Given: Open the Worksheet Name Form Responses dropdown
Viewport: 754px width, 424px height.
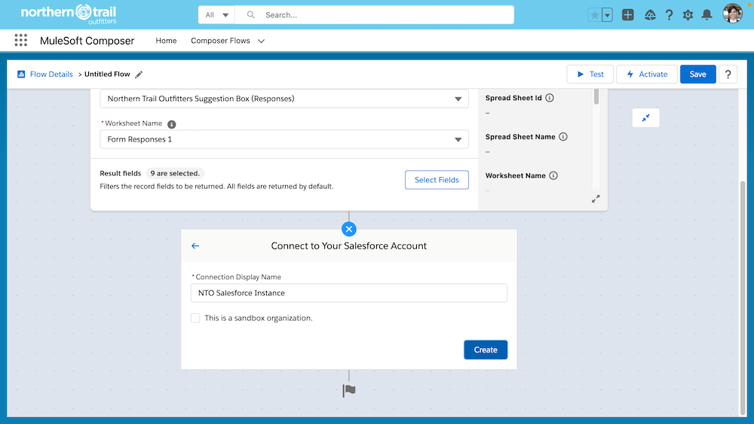Looking at the screenshot, I should coord(284,139).
